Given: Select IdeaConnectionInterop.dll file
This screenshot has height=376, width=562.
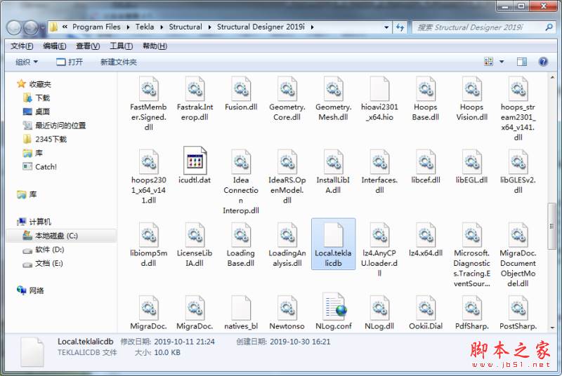Looking at the screenshot, I should pyautogui.click(x=241, y=182).
